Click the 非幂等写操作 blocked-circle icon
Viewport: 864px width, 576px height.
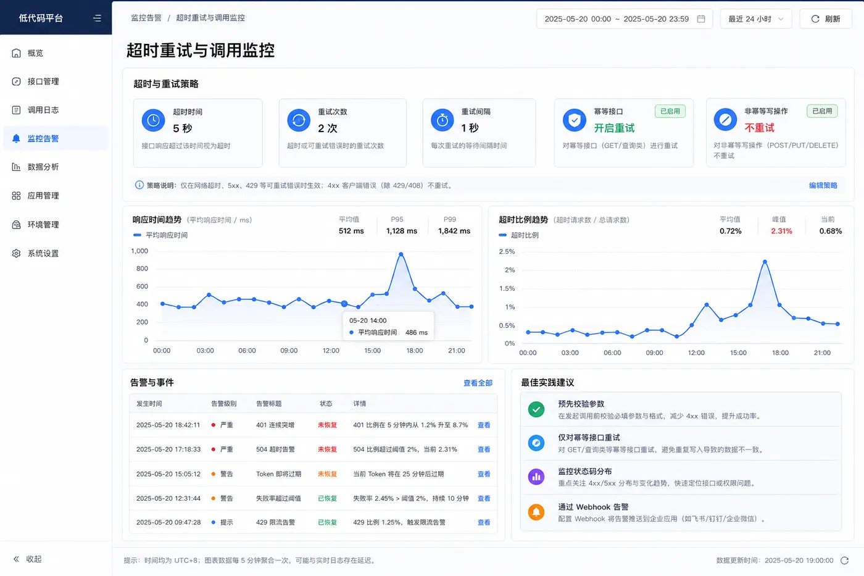[x=725, y=119]
